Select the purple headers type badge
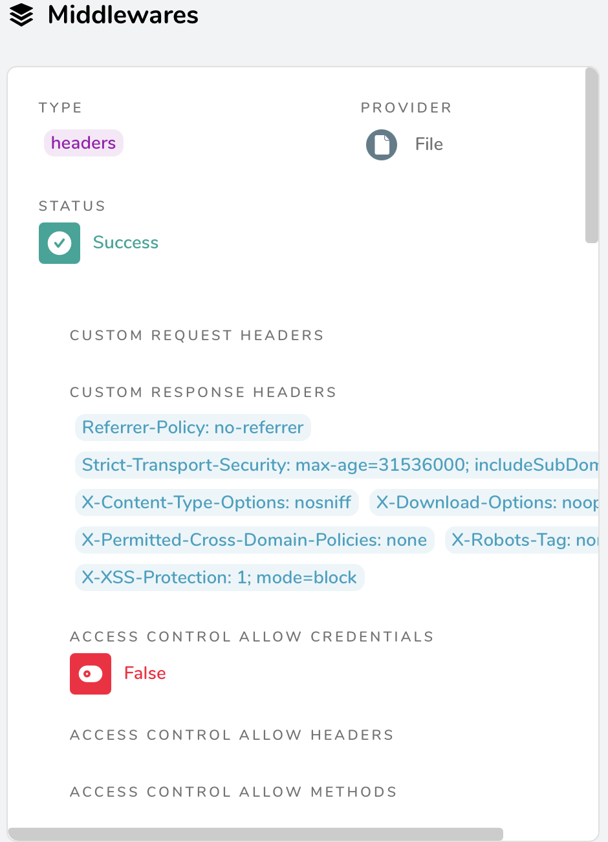The image size is (608, 842). click(x=83, y=143)
